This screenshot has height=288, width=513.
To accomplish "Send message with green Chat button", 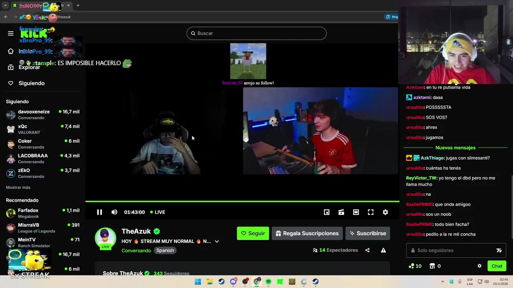I will 497,266.
